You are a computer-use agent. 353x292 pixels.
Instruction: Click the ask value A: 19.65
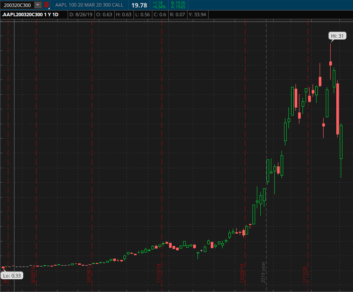click(178, 7)
